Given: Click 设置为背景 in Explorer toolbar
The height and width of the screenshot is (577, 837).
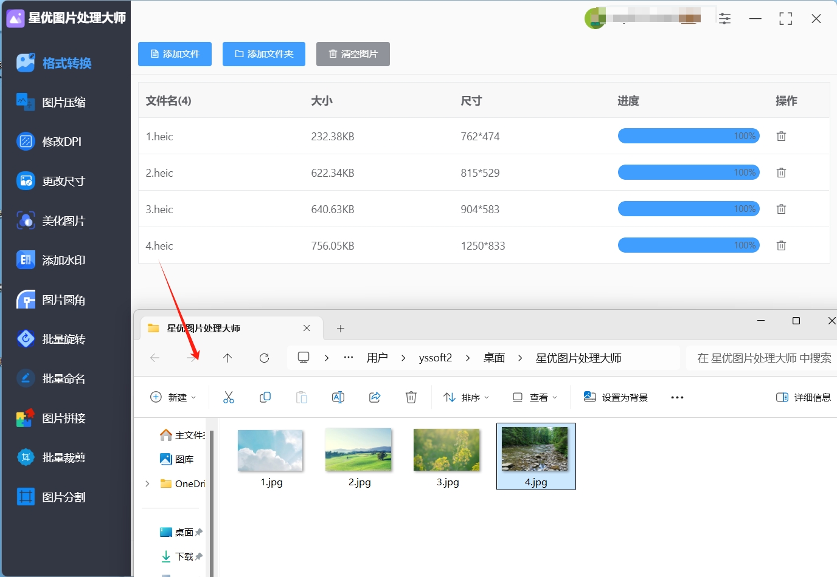Looking at the screenshot, I should [x=616, y=397].
